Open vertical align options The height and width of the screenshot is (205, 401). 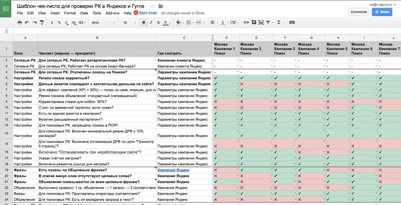click(x=223, y=22)
